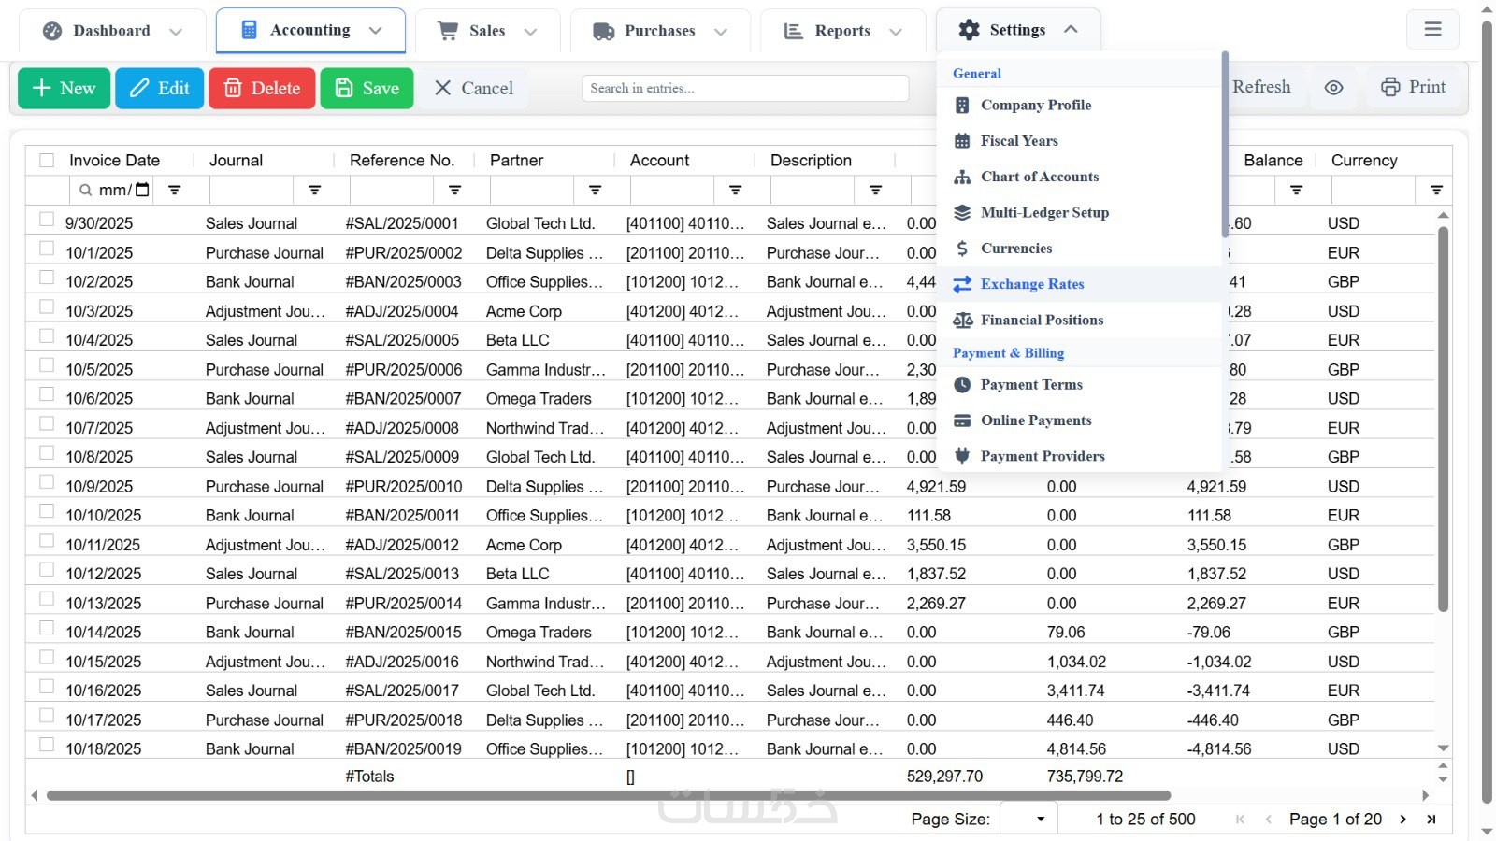Select Payment Terms menu item
The image size is (1496, 841).
(x=1080, y=385)
